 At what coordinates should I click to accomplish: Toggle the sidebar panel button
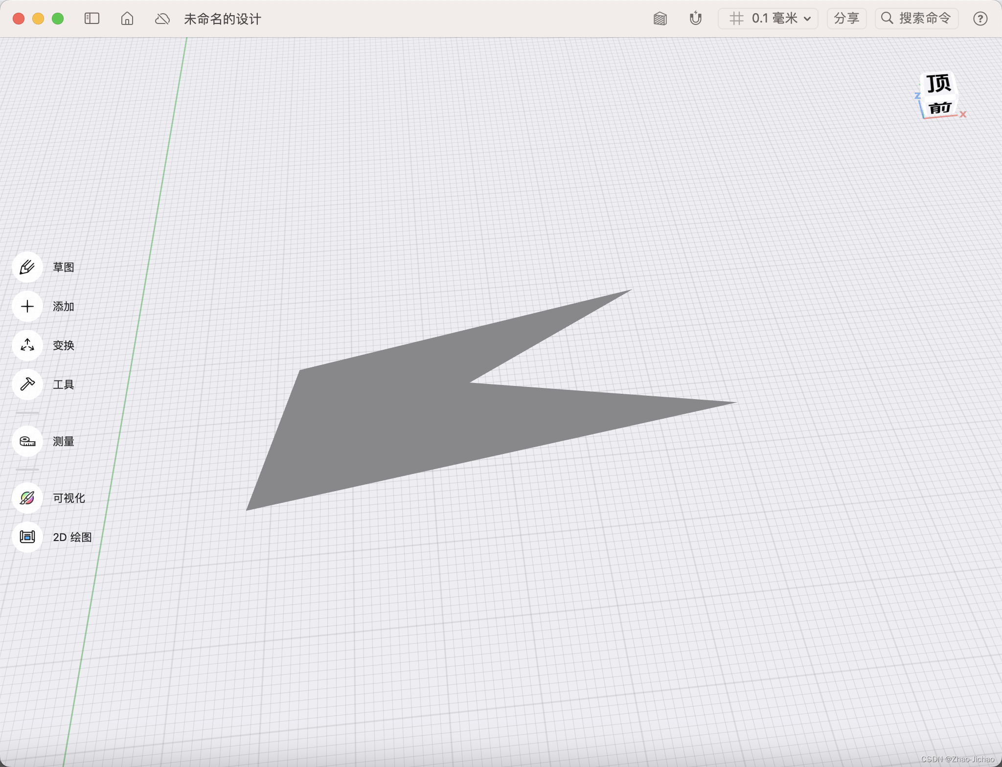(92, 19)
